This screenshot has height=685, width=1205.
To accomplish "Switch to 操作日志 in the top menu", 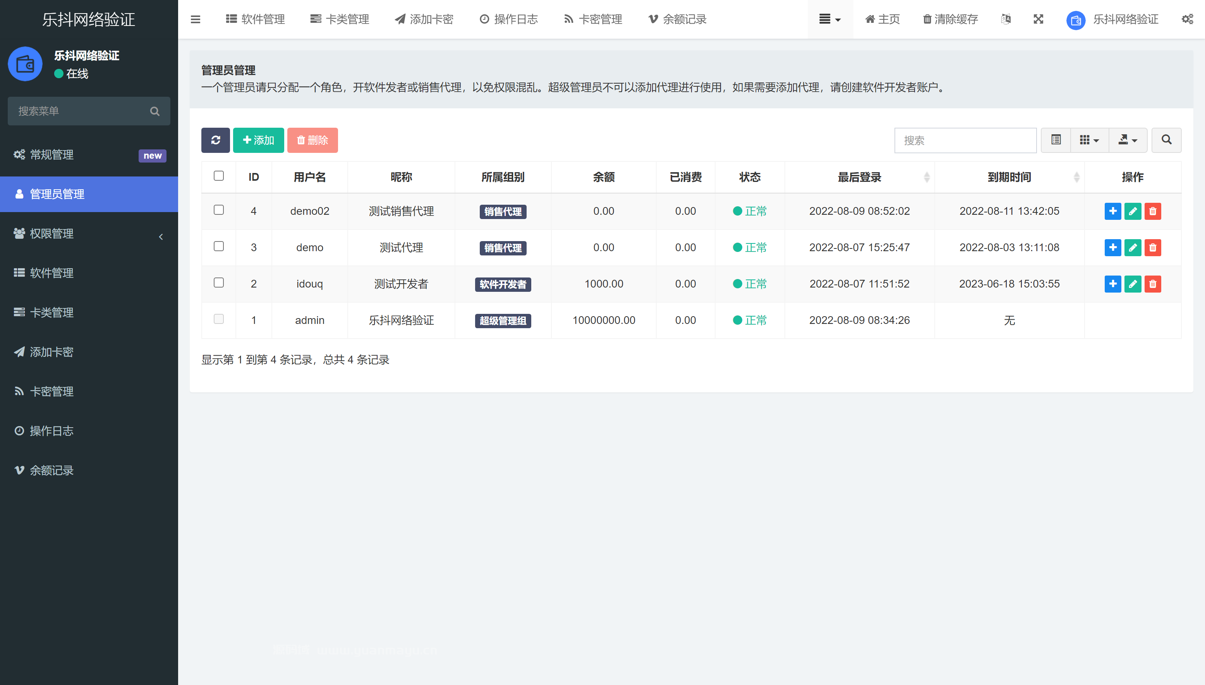I will coord(509,19).
